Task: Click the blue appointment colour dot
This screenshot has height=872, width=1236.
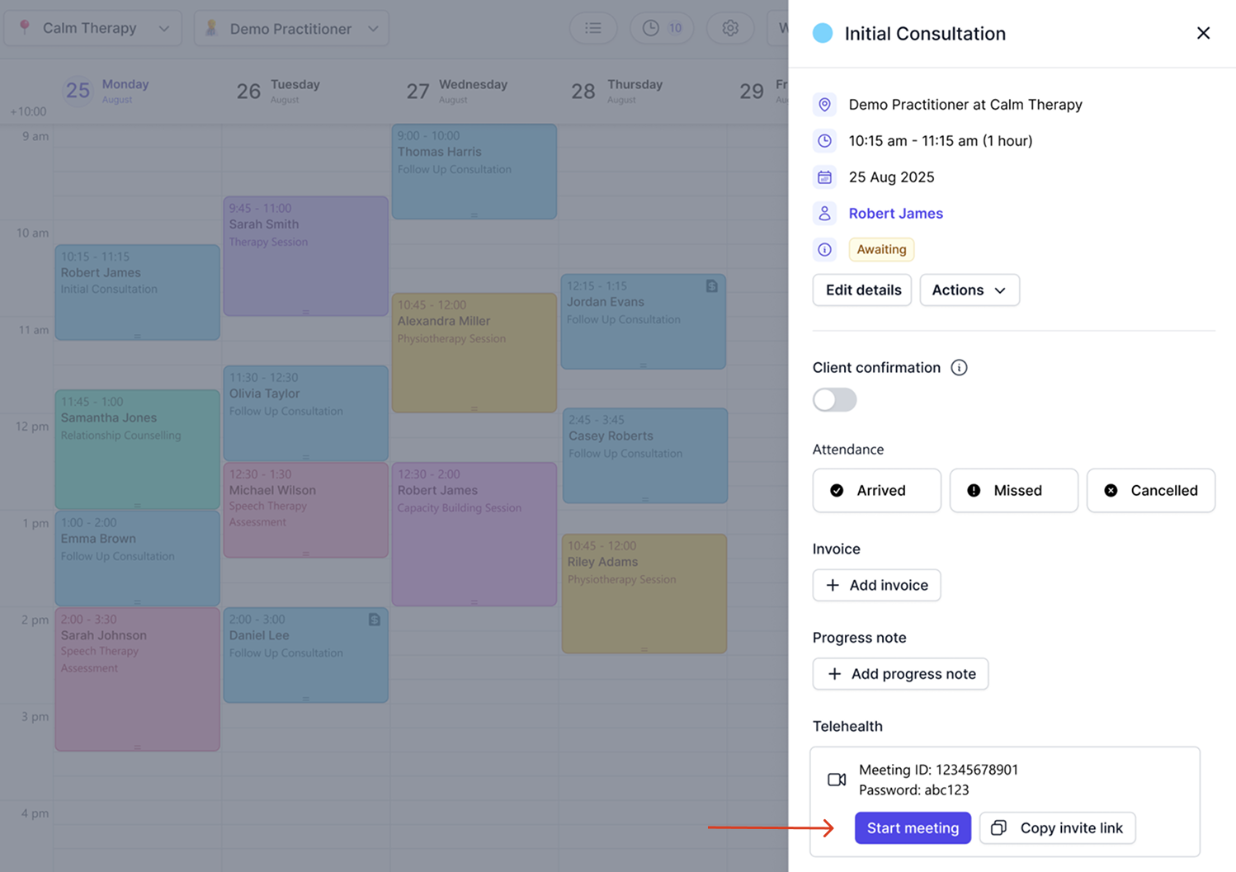Action: pyautogui.click(x=823, y=34)
